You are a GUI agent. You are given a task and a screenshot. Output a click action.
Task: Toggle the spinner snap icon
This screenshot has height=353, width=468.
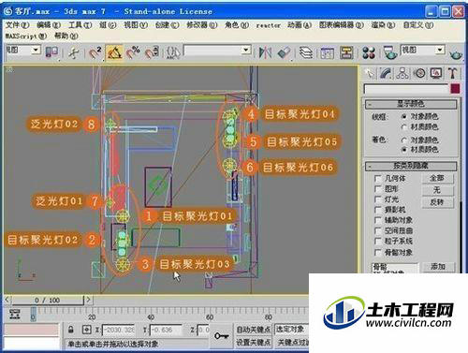(x=153, y=52)
